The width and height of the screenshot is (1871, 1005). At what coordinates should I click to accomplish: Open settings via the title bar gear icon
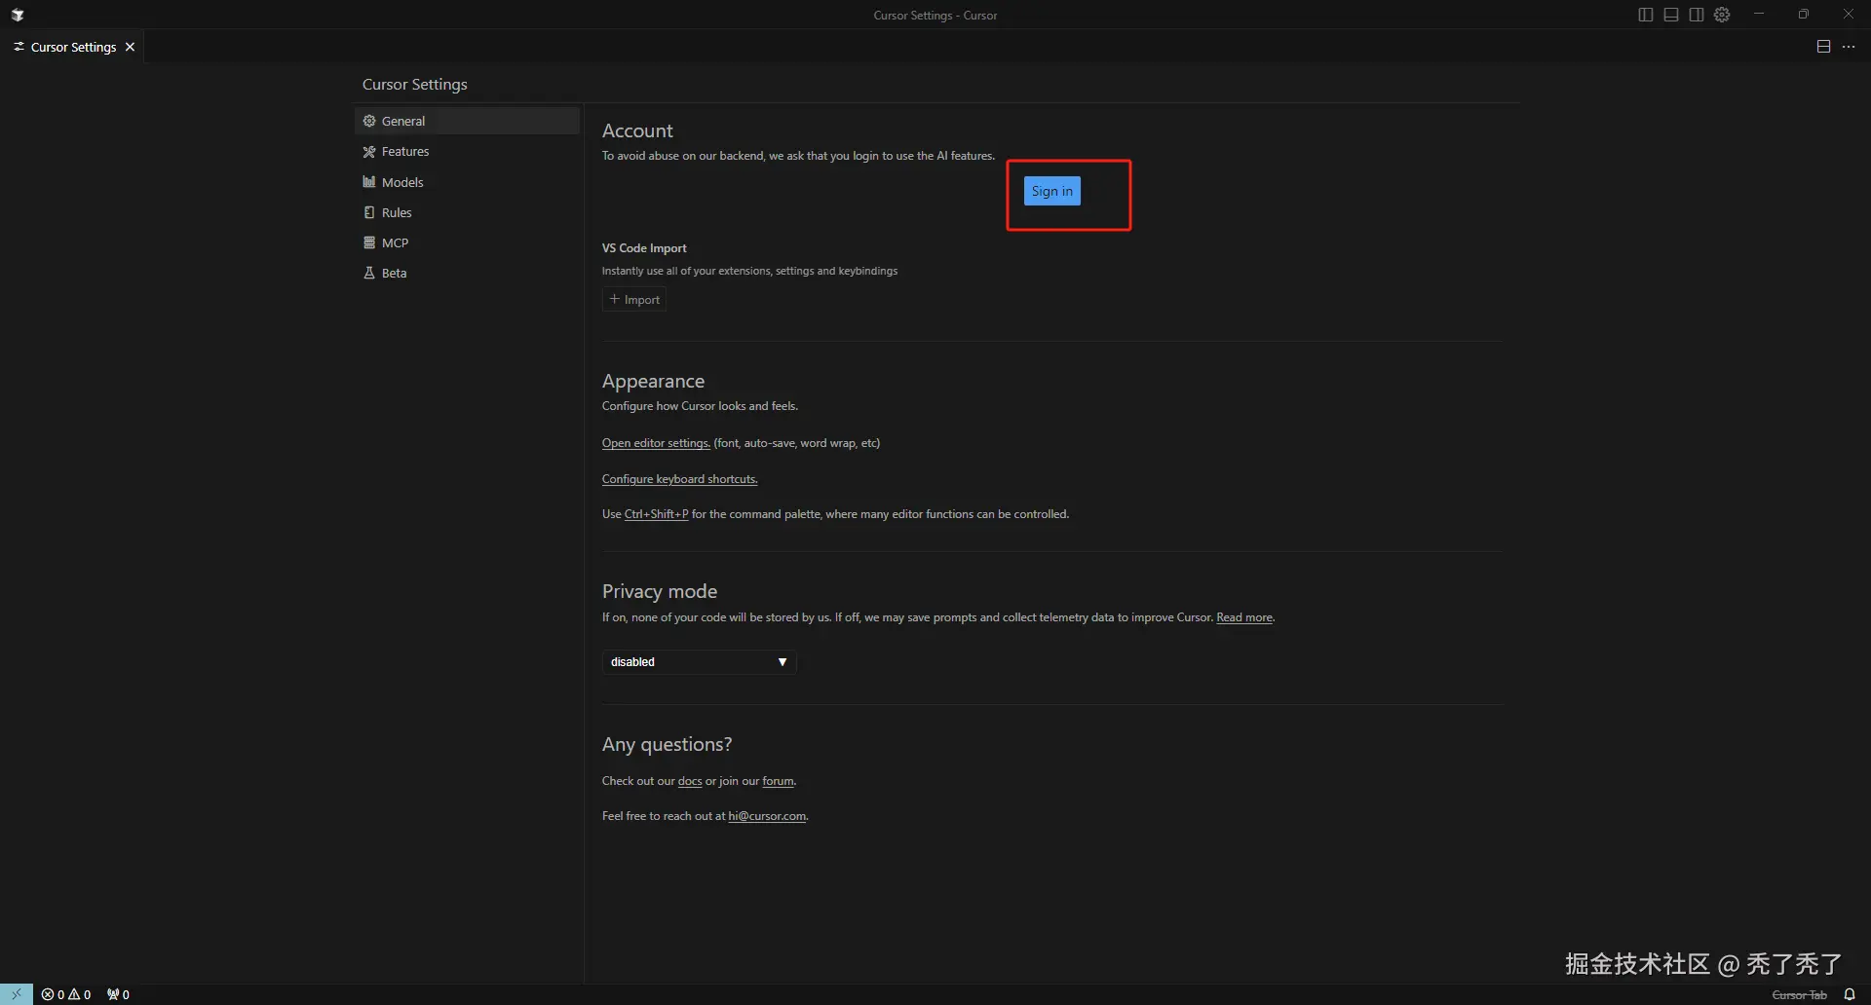click(1722, 15)
